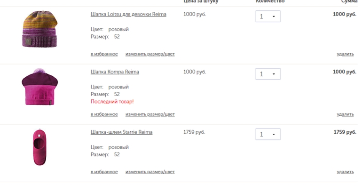
Task: Click the dropdown arrow in Kompa quantity box
Action: (x=274, y=74)
